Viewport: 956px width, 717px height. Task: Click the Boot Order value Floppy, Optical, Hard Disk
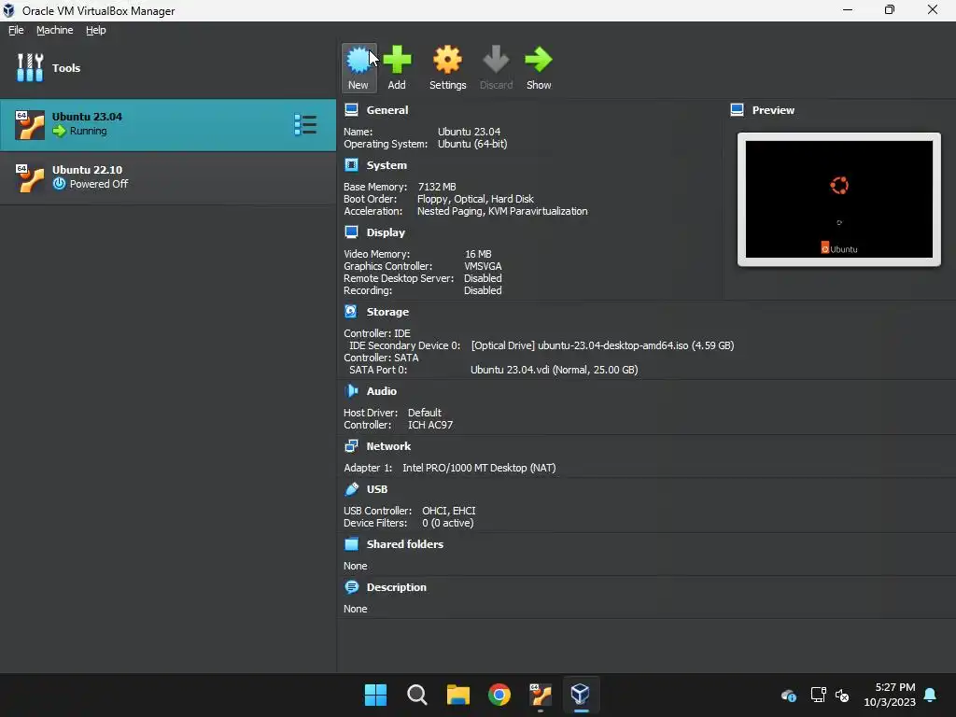click(x=475, y=199)
